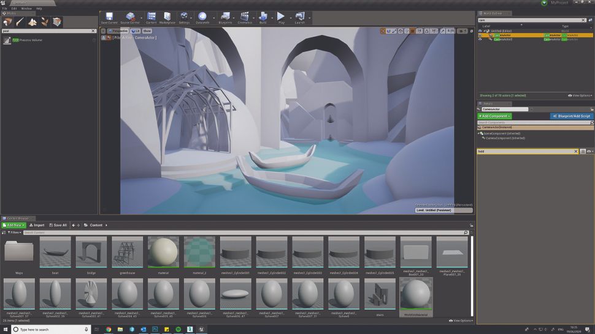Click Import in the Content Browser
The width and height of the screenshot is (595, 334).
point(36,225)
